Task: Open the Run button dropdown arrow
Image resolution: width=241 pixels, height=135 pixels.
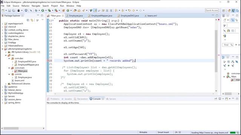Action: (x=46, y=10)
